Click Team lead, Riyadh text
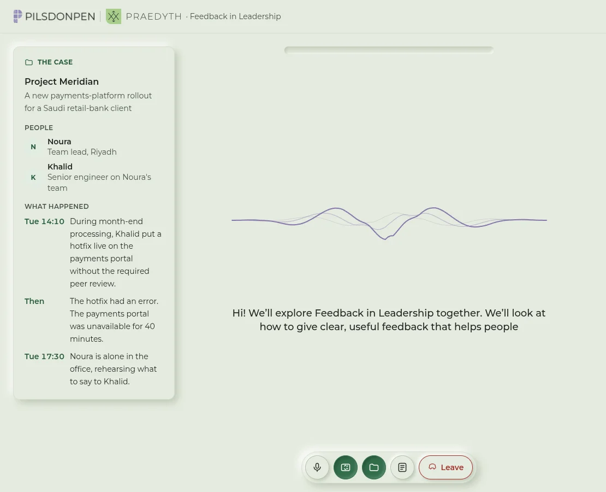606x492 pixels. click(x=82, y=152)
